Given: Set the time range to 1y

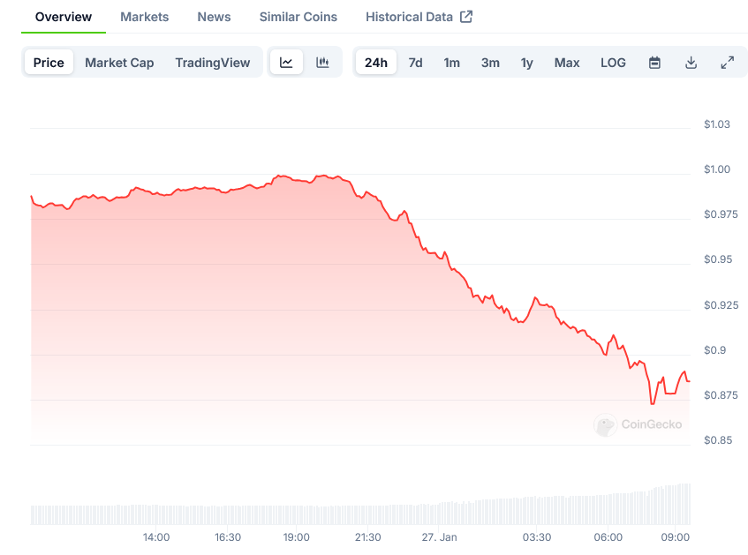Looking at the screenshot, I should (527, 63).
